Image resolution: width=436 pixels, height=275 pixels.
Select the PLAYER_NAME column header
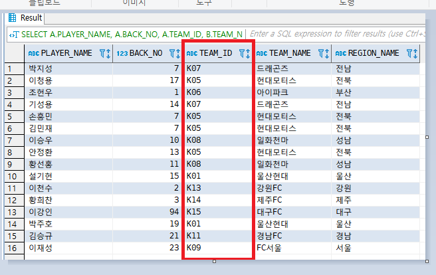68,53
